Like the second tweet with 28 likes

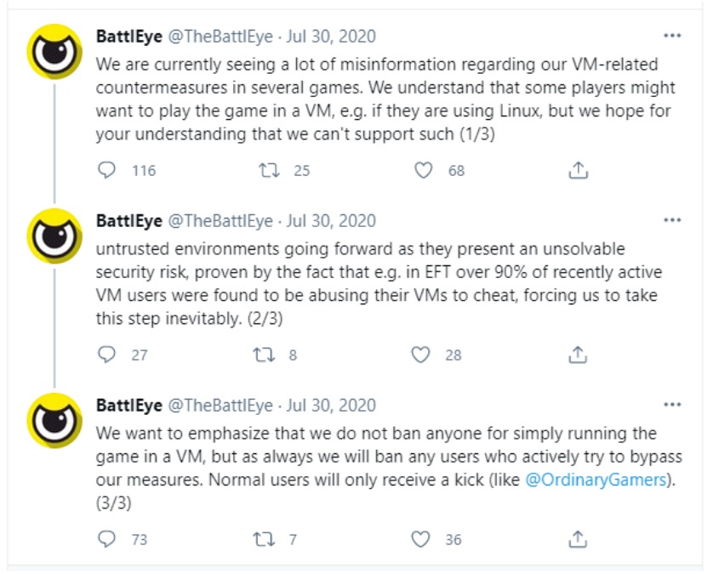tap(421, 355)
